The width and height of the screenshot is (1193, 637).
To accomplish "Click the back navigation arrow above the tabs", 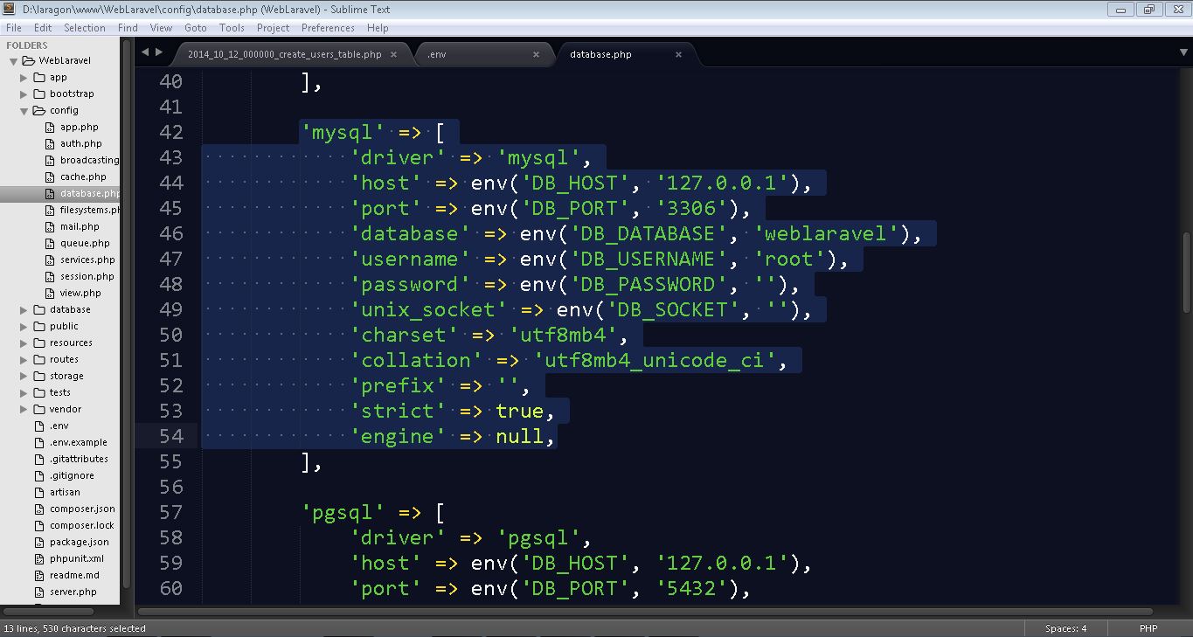I will point(144,52).
